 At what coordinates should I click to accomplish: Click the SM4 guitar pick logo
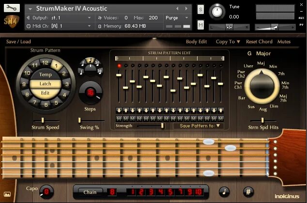pyautogui.click(x=11, y=21)
